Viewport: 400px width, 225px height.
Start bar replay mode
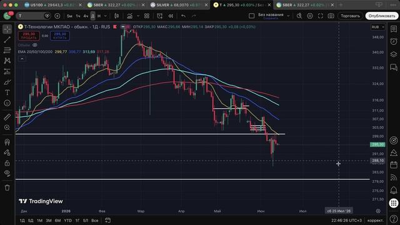(x=171, y=16)
